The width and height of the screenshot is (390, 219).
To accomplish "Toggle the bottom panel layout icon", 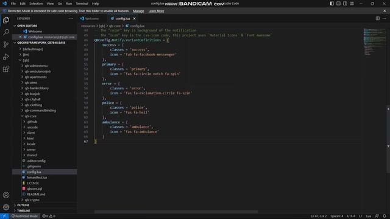I will (x=339, y=4).
